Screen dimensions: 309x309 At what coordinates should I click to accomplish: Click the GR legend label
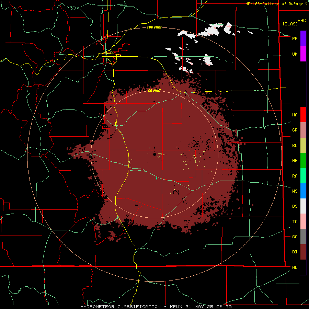[295, 130]
